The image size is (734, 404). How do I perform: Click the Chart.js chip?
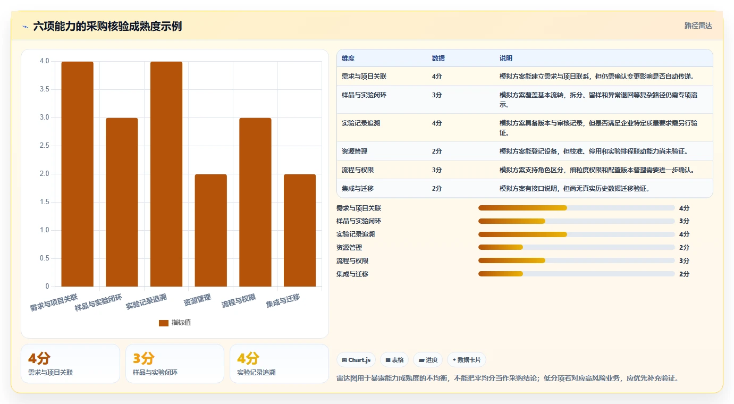pos(356,360)
